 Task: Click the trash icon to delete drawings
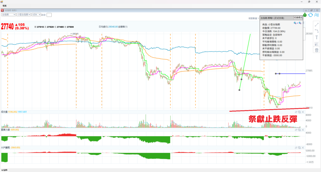click(x=316, y=50)
